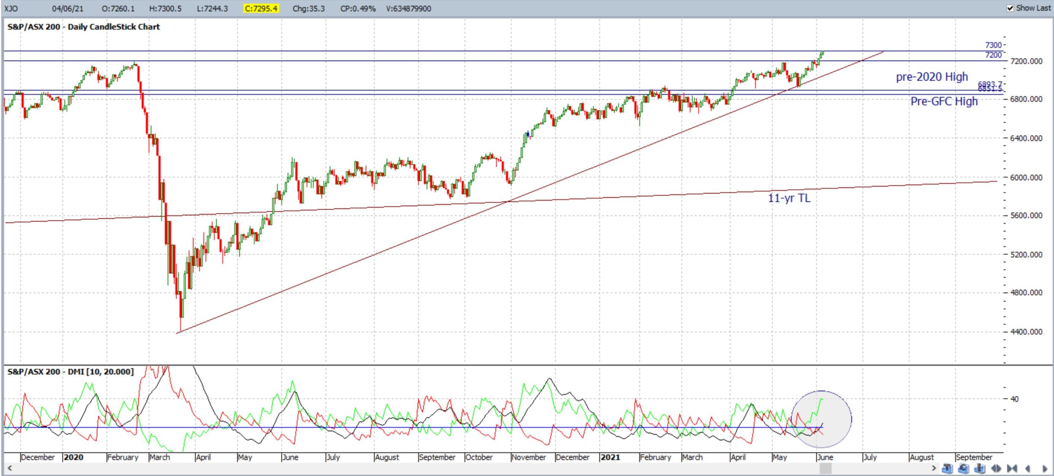Click the 6400.000 price axis label

(x=1026, y=138)
